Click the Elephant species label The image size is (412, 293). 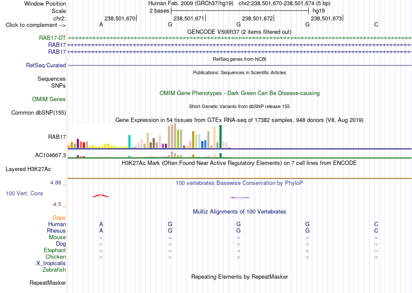(x=55, y=250)
